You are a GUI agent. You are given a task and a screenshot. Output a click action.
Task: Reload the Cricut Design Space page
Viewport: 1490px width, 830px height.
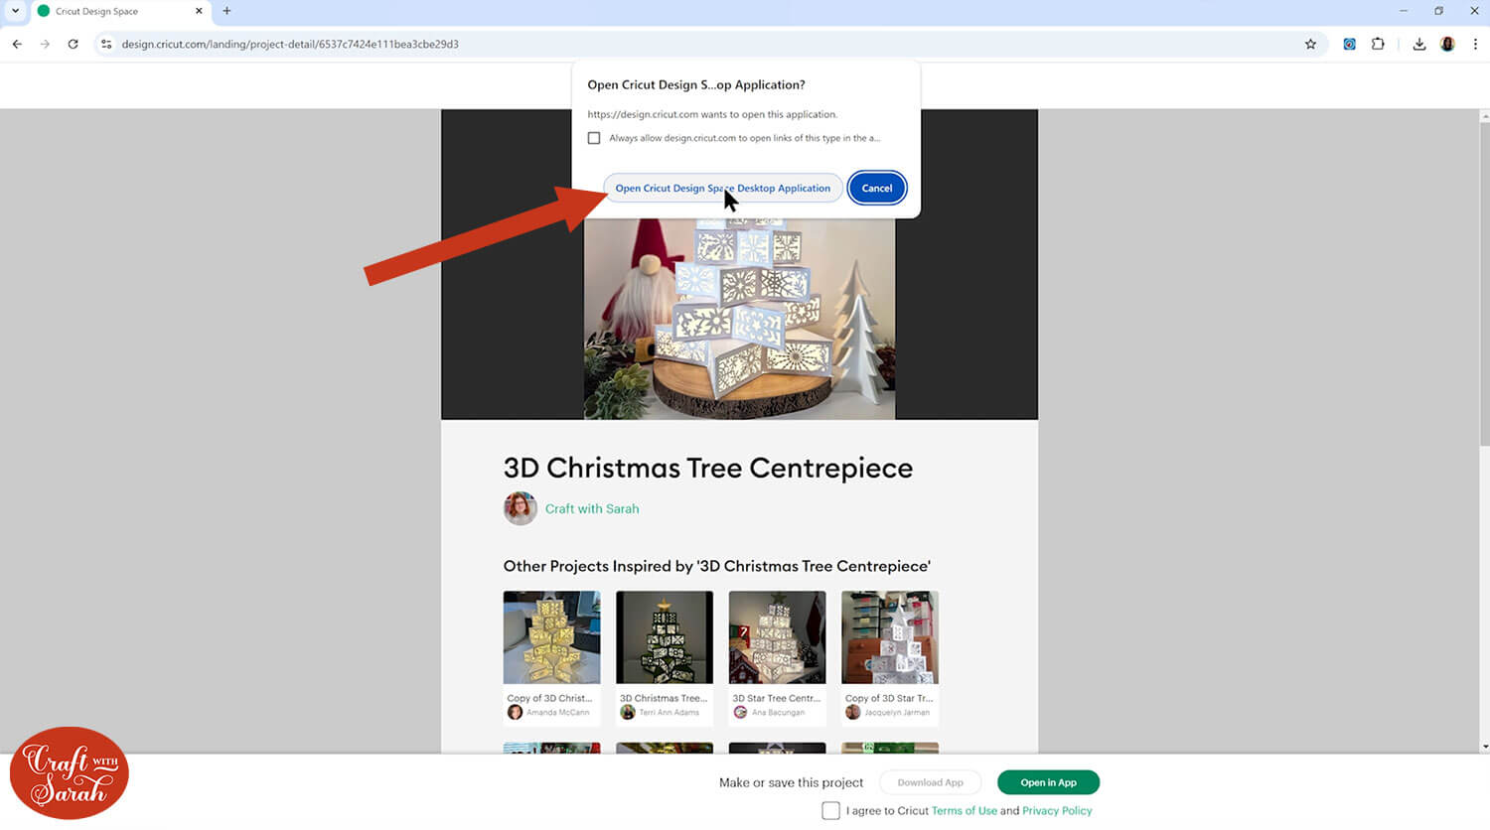point(73,44)
